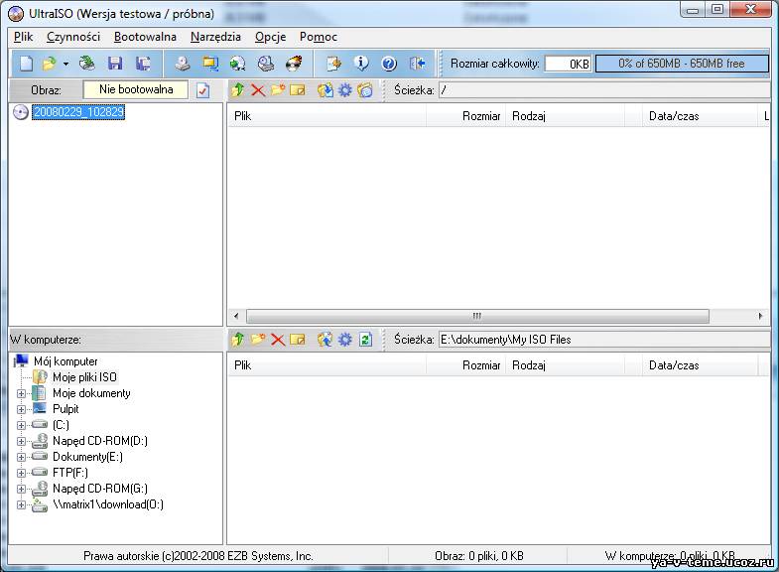Open the dropdown arrow beside the Open icon
779x572 pixels.
coord(65,64)
